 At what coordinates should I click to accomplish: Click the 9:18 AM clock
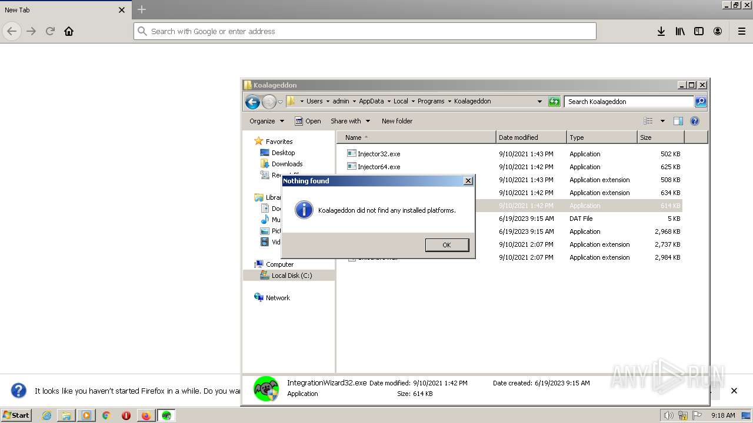click(x=723, y=415)
